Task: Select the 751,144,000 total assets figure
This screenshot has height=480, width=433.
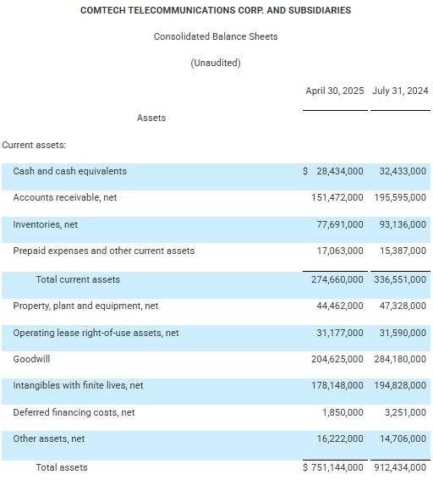Action: pos(337,467)
